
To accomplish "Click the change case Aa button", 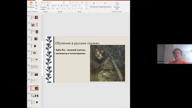I will tap(57, 9).
